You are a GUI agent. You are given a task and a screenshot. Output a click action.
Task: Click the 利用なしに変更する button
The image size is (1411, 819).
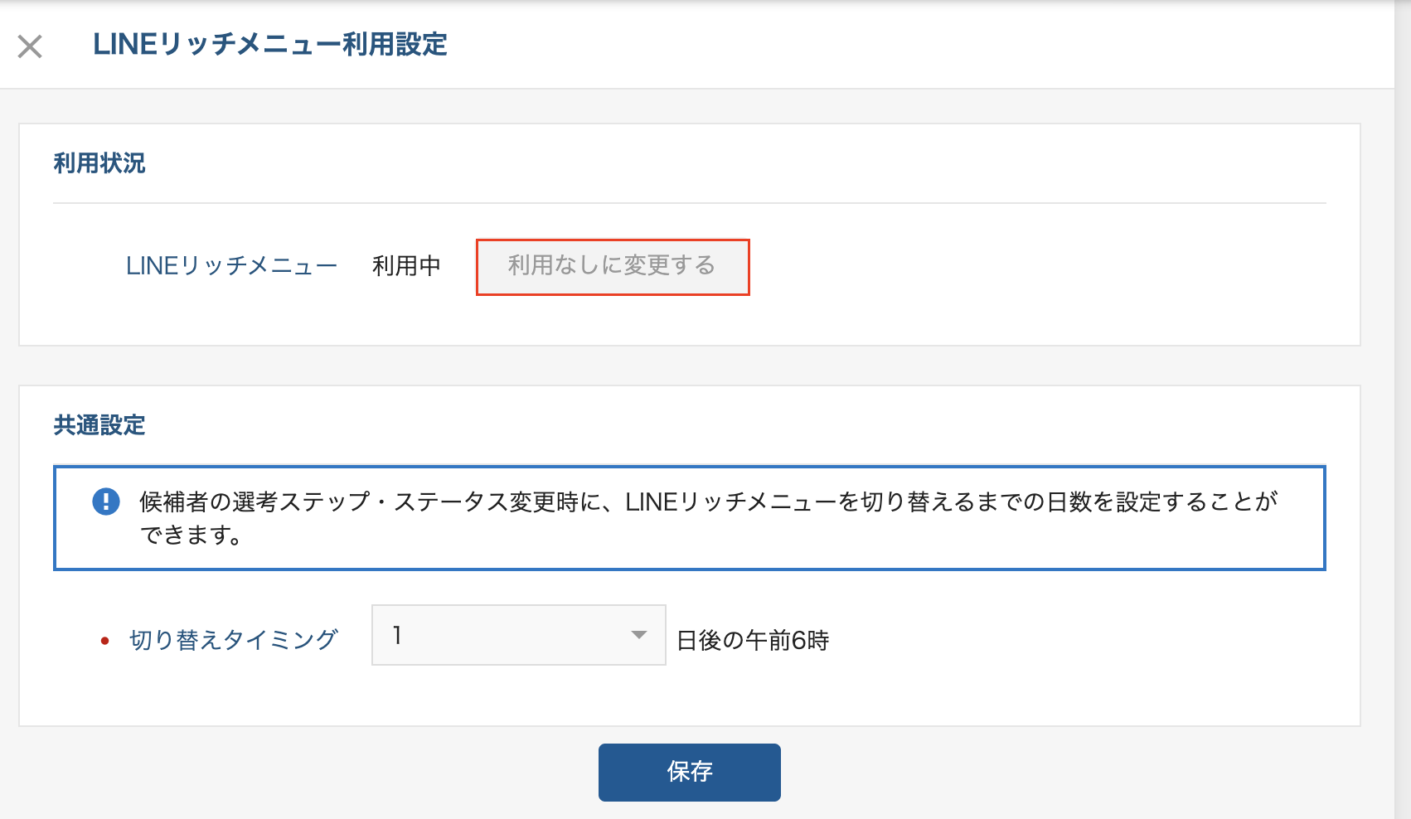pos(612,266)
